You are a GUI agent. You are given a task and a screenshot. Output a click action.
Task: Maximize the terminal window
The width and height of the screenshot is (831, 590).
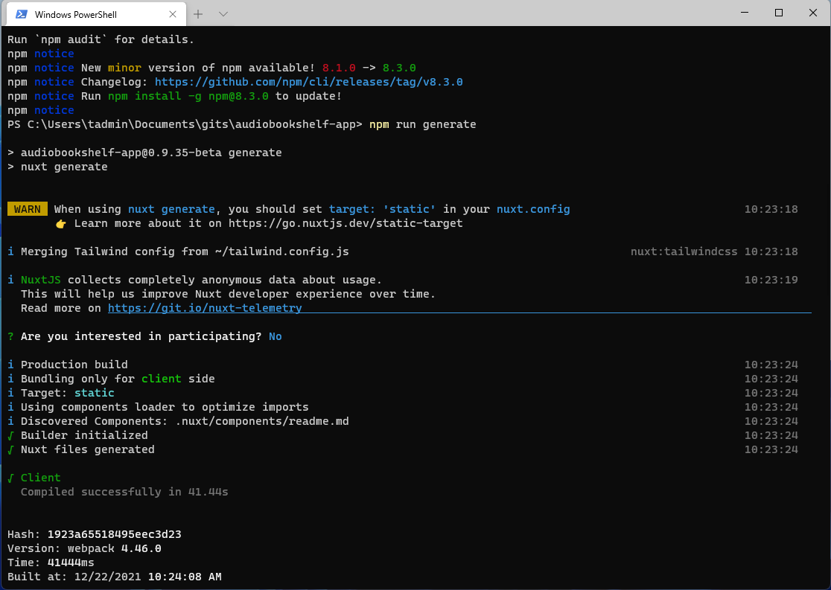pyautogui.click(x=779, y=13)
